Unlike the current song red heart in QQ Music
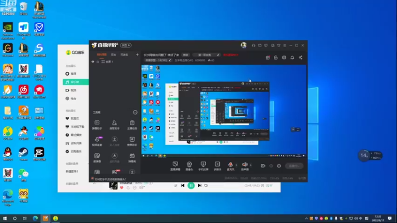Screen dimensions: 397x223 [x=122, y=188]
